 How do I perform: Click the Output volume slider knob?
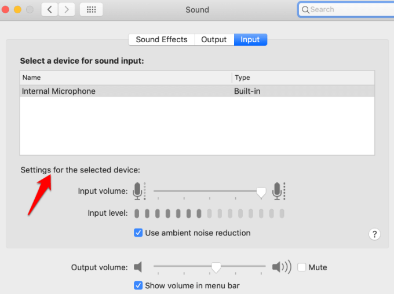point(216,267)
